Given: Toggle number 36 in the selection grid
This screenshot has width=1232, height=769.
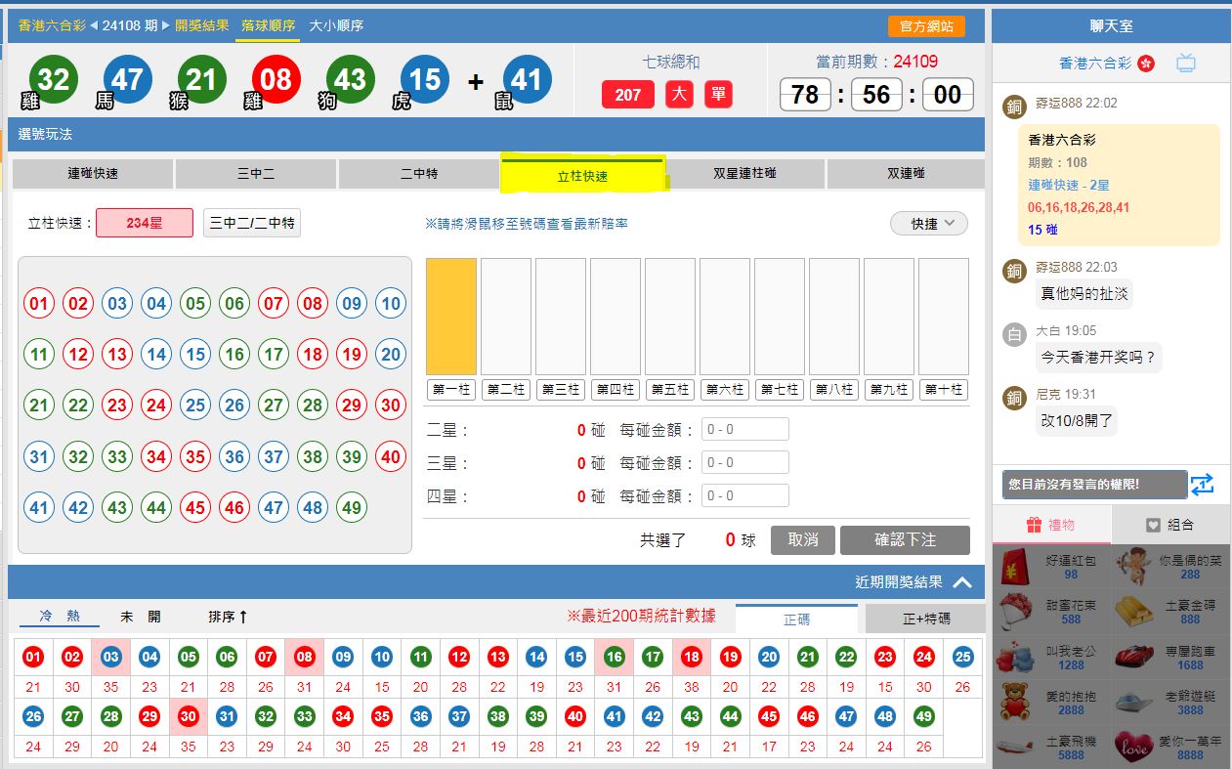Looking at the screenshot, I should tap(234, 455).
